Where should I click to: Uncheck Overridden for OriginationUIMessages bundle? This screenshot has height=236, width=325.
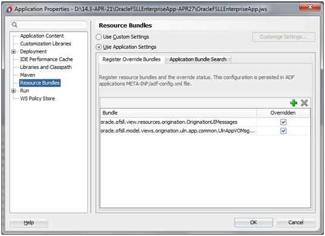pos(283,122)
